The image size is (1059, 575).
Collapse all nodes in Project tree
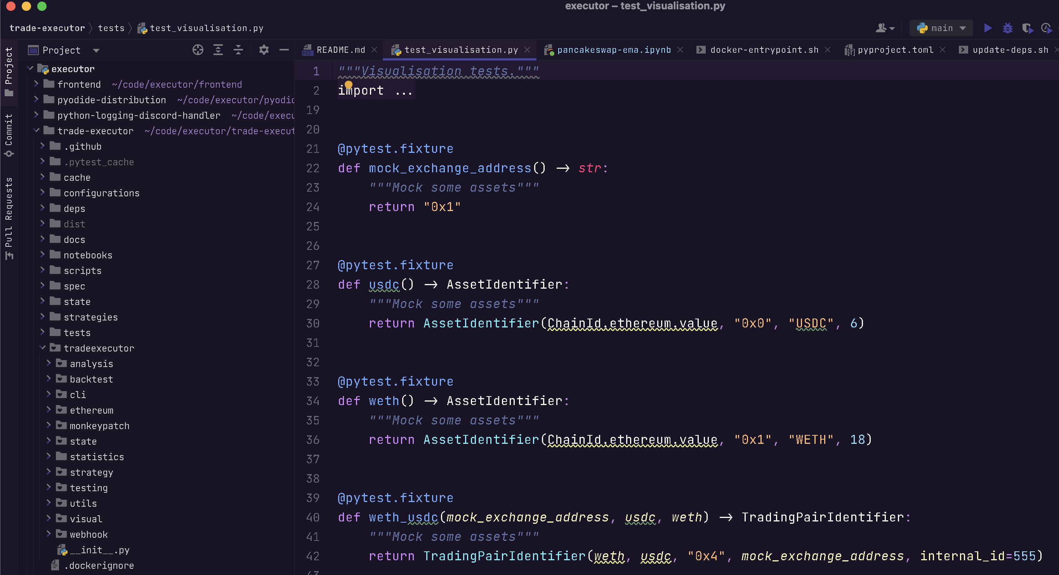(238, 49)
